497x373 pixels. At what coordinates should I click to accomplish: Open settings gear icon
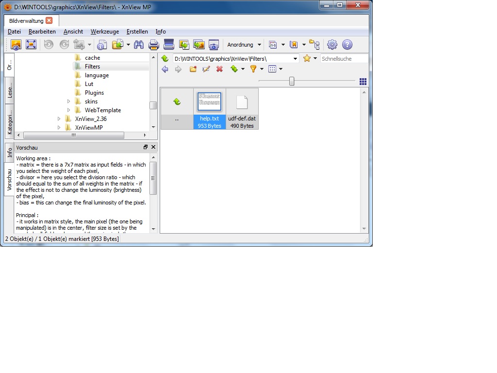pos(332,45)
